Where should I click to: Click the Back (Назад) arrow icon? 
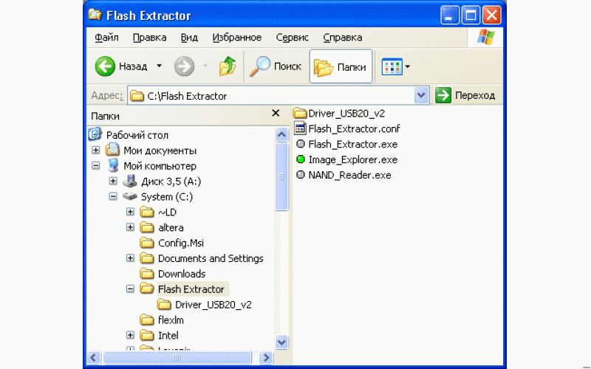[106, 66]
